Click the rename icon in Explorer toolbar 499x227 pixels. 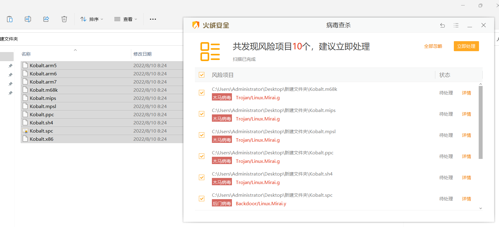(28, 19)
